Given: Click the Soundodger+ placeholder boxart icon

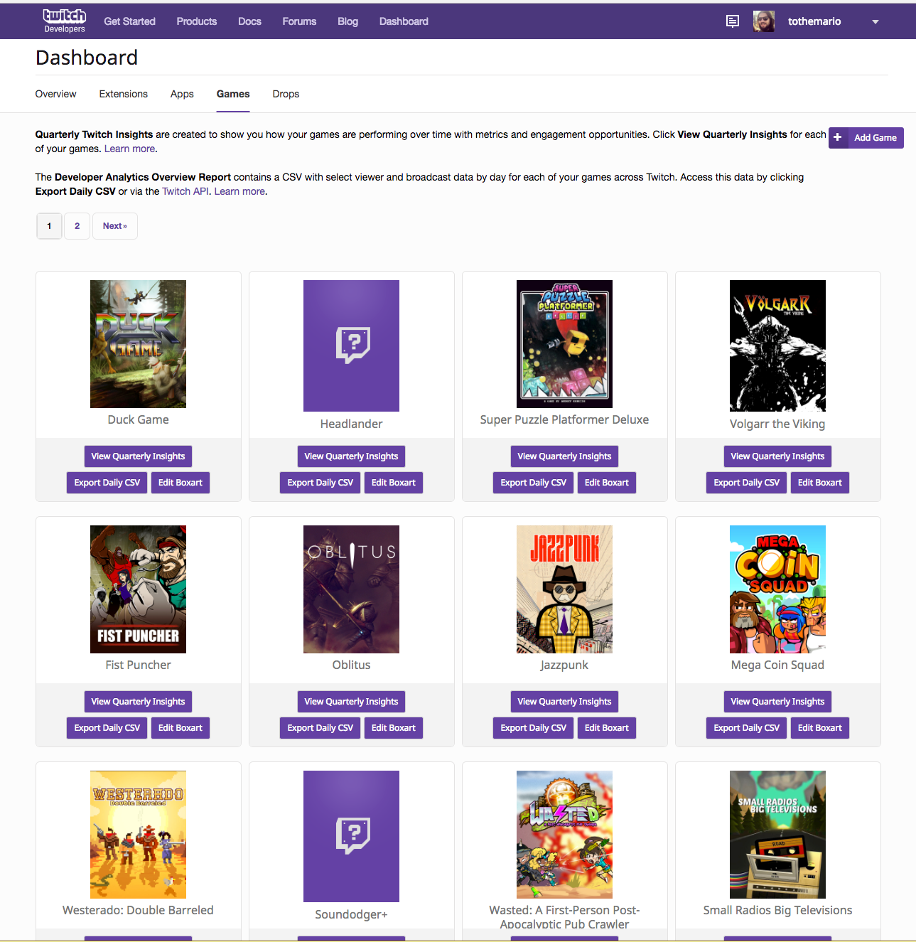Looking at the screenshot, I should coord(352,836).
